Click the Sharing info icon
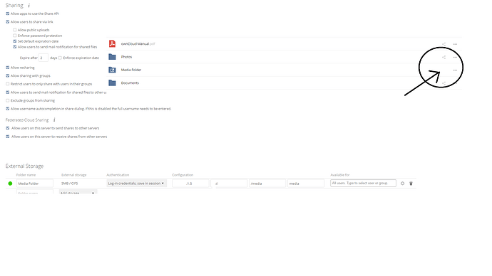The image size is (492, 276). point(29,5)
